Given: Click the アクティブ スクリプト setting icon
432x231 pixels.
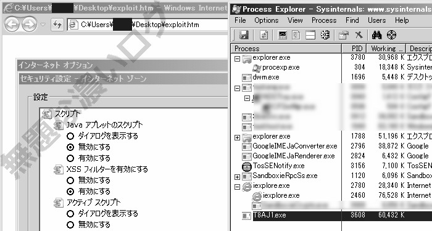Looking at the screenshot, I should point(59,203).
